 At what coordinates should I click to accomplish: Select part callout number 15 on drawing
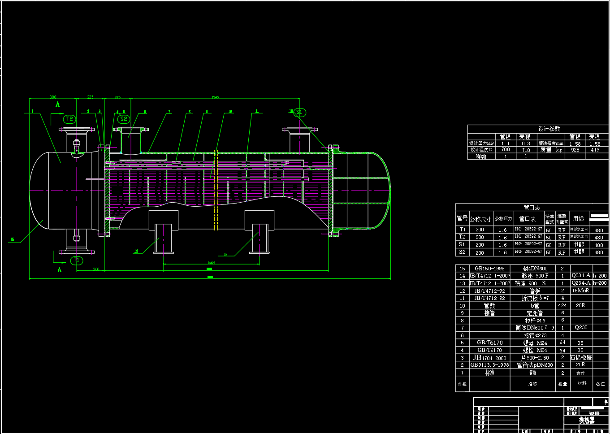[x=12, y=239]
